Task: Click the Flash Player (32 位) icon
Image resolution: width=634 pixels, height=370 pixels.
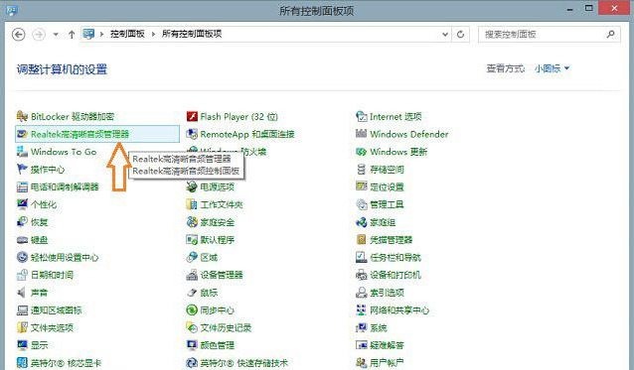Action: coord(192,117)
